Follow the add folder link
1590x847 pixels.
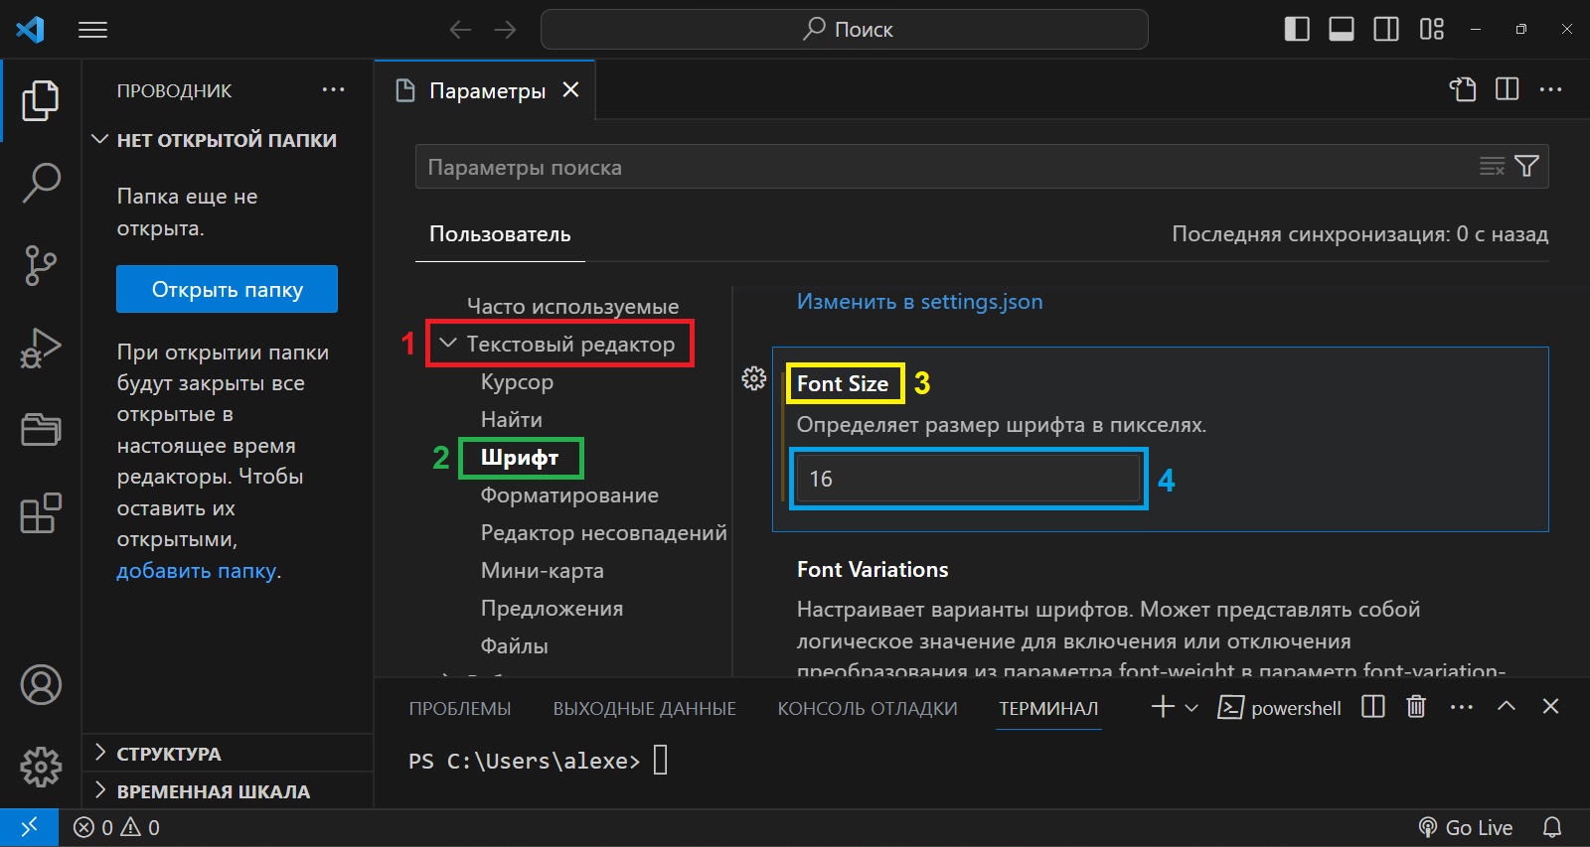click(197, 571)
